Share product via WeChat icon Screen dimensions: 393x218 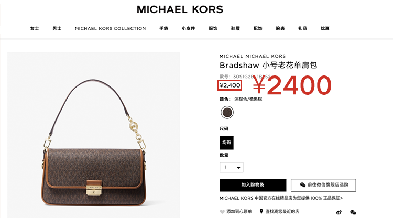pos(353,212)
